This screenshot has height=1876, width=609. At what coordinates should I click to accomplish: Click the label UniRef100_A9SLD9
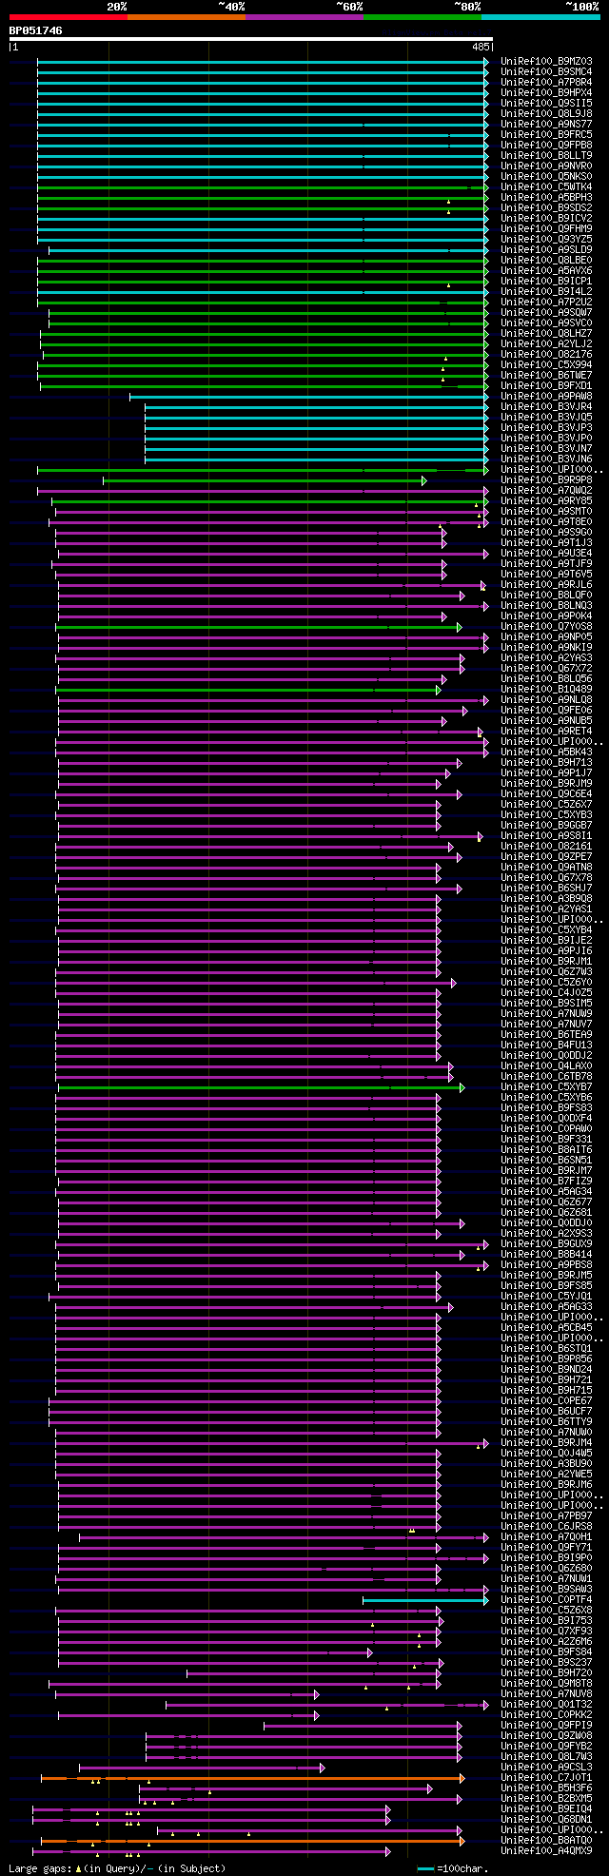coord(546,250)
